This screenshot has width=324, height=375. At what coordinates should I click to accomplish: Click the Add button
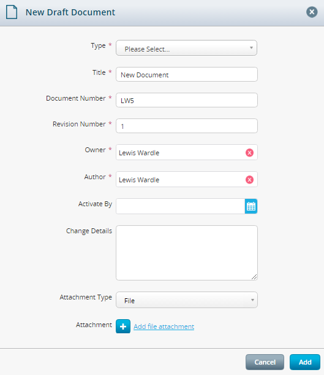(305, 362)
